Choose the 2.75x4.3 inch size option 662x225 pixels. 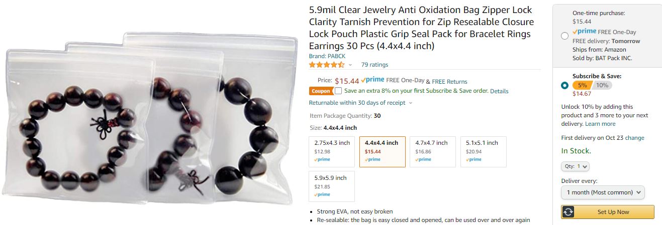click(332, 151)
